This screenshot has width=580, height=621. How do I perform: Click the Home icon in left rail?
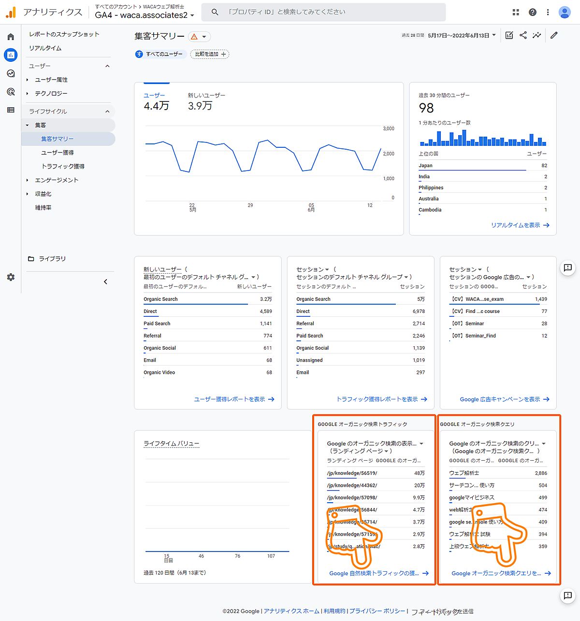[11, 37]
